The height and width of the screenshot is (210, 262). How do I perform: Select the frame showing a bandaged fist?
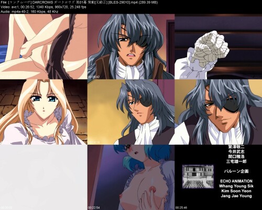point(219,46)
